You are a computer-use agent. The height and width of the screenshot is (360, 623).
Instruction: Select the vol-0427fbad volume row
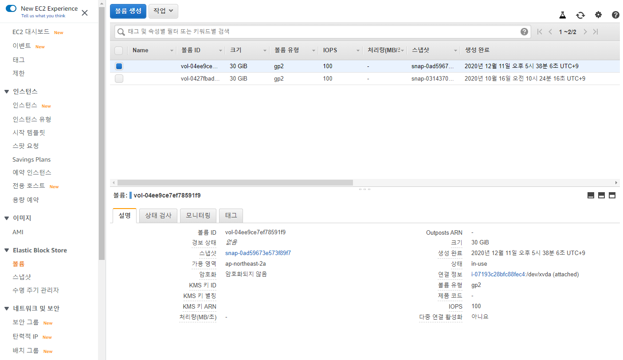[364, 79]
